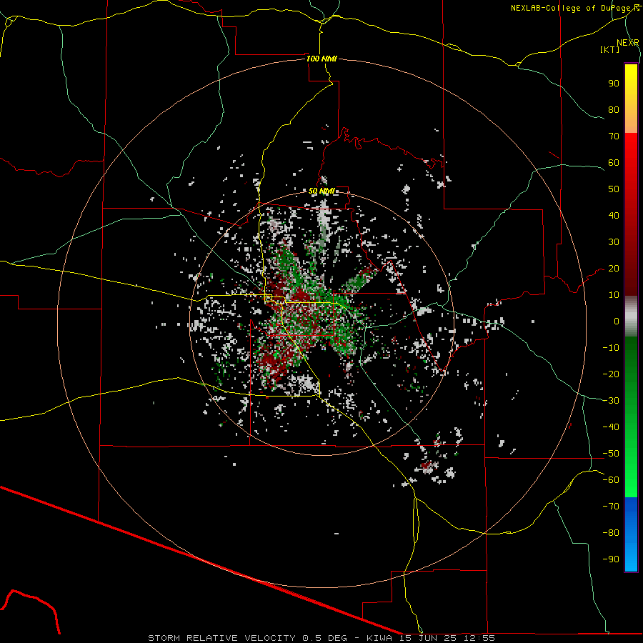
Task: Click the -80 scale label
Action: pos(611,533)
